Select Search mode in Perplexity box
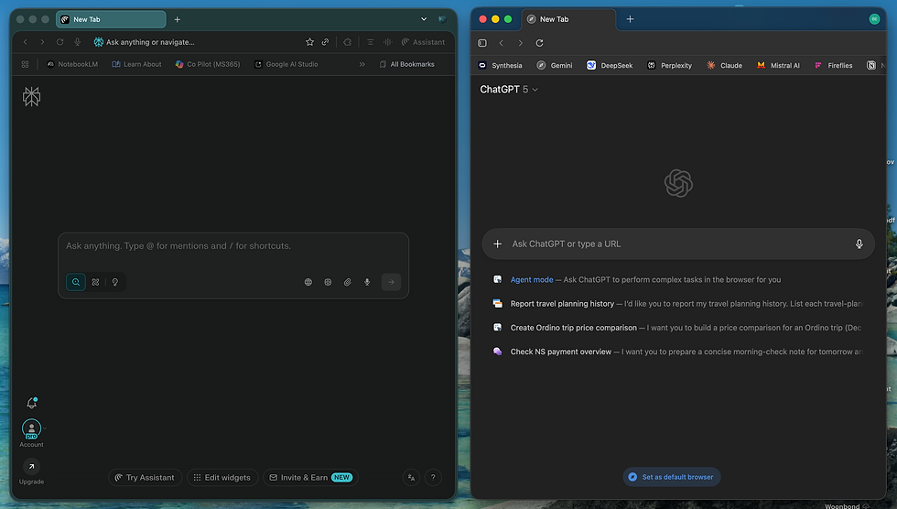The width and height of the screenshot is (897, 509). click(75, 282)
